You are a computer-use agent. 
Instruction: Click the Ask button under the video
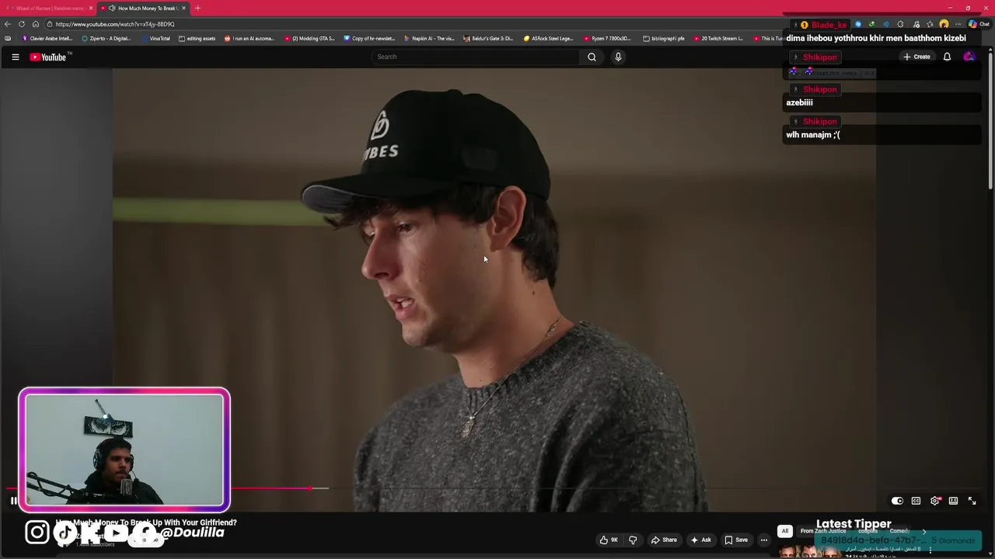coord(700,540)
